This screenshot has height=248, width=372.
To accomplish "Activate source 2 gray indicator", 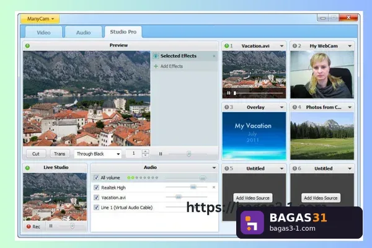I will pyautogui.click(x=294, y=46).
